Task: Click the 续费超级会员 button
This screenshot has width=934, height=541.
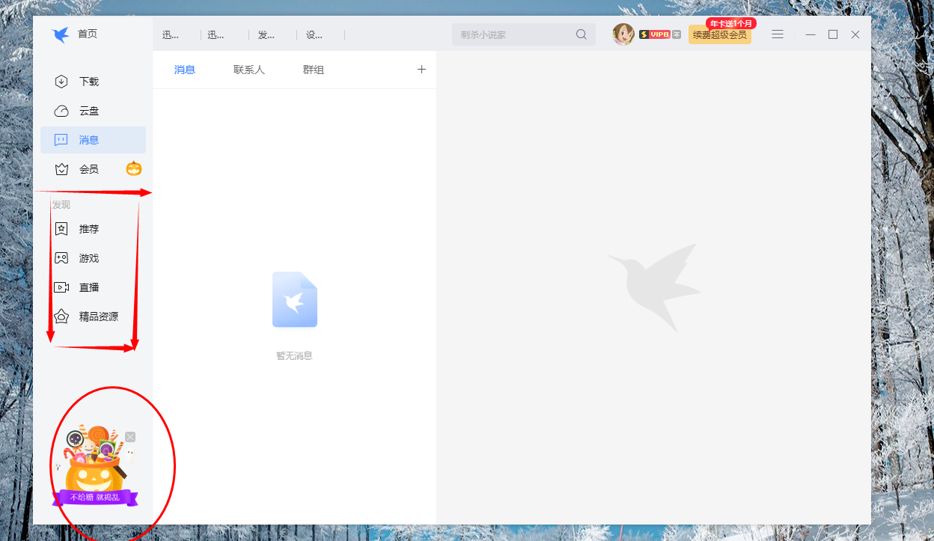Action: click(x=719, y=35)
